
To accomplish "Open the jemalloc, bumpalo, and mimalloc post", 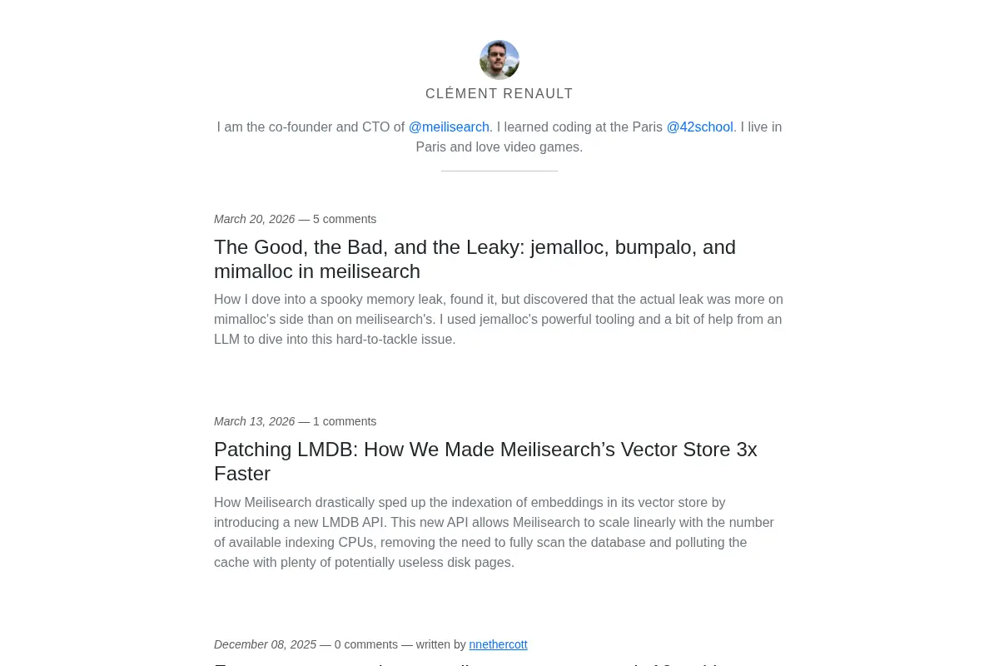I will click(x=475, y=259).
